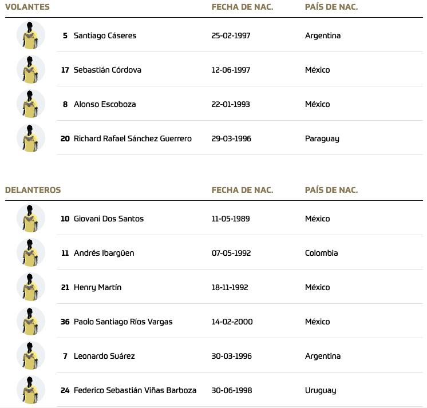Click the Delanteros section heading
Image resolution: width=427 pixels, height=408 pixels.
33,190
